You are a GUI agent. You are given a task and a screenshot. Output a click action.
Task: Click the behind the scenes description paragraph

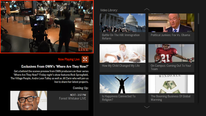tap(49, 77)
